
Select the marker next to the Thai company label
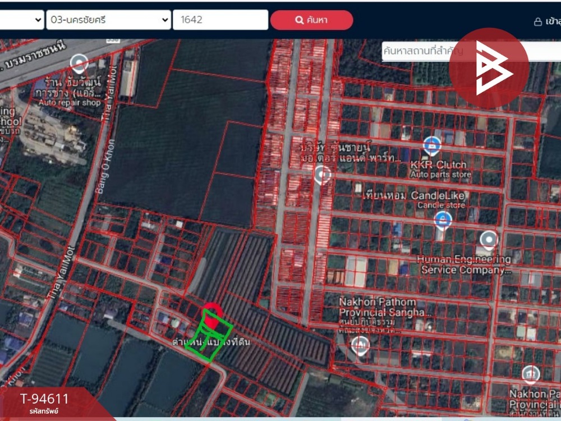[323, 175]
